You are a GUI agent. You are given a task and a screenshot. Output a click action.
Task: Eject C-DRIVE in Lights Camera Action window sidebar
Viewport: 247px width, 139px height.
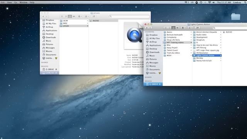160,84
